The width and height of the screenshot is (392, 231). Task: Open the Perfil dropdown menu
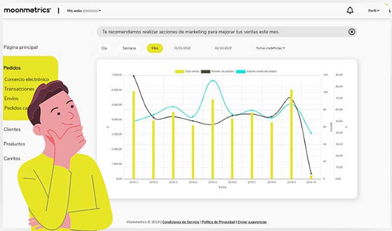pyautogui.click(x=374, y=11)
